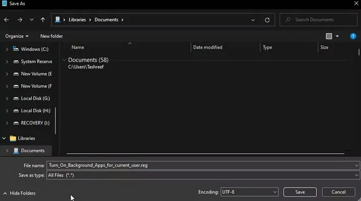Open the File name dropdown arrow
This screenshot has width=361, height=201.
356,165
